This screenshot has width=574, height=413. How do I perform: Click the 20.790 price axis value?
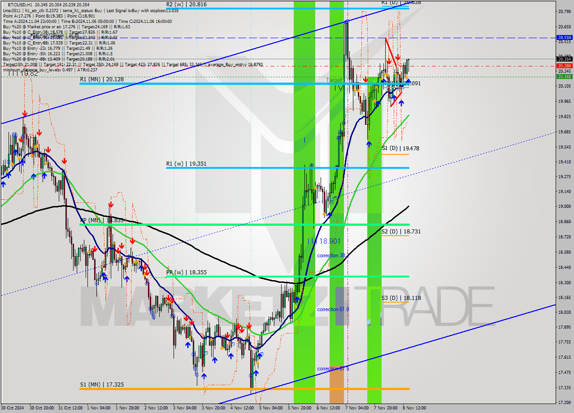click(564, 11)
